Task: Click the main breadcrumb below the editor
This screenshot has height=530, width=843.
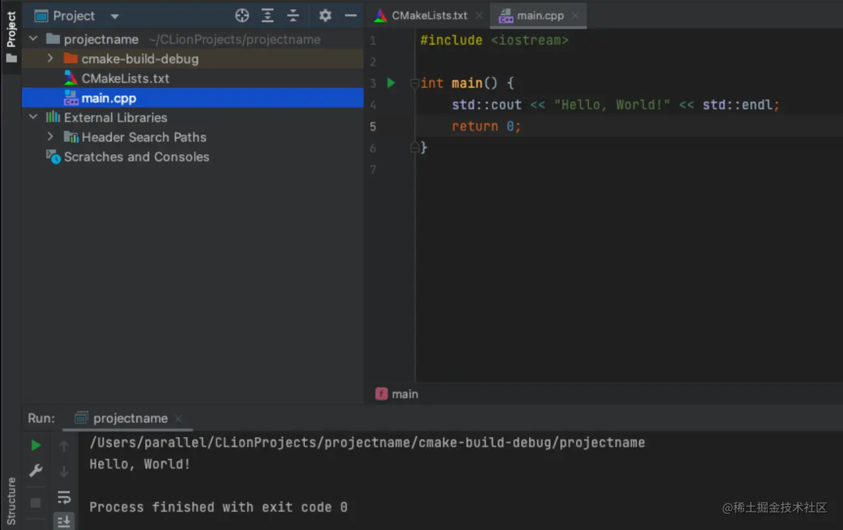Action: pos(397,394)
